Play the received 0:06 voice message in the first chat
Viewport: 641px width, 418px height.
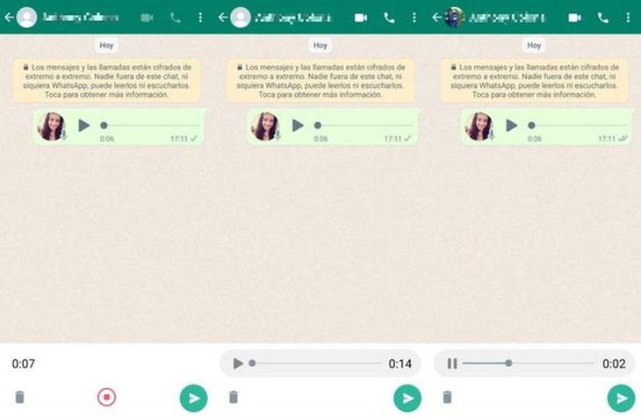[84, 126]
